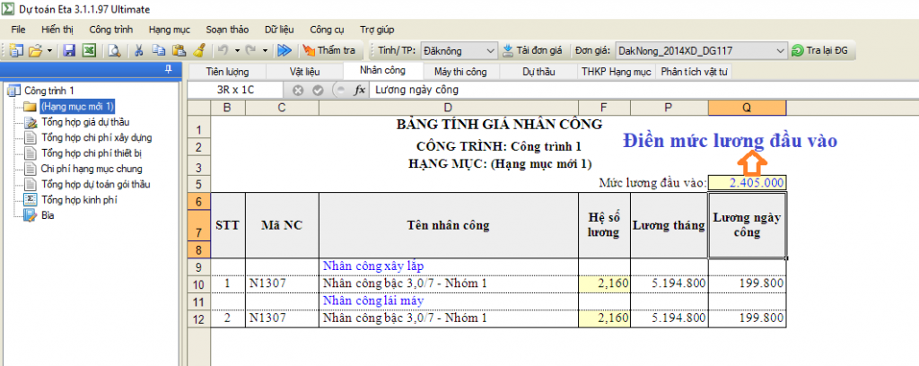The height and width of the screenshot is (366, 919).
Task: Click the Nhân công lái máy cell
Action: pos(449,301)
